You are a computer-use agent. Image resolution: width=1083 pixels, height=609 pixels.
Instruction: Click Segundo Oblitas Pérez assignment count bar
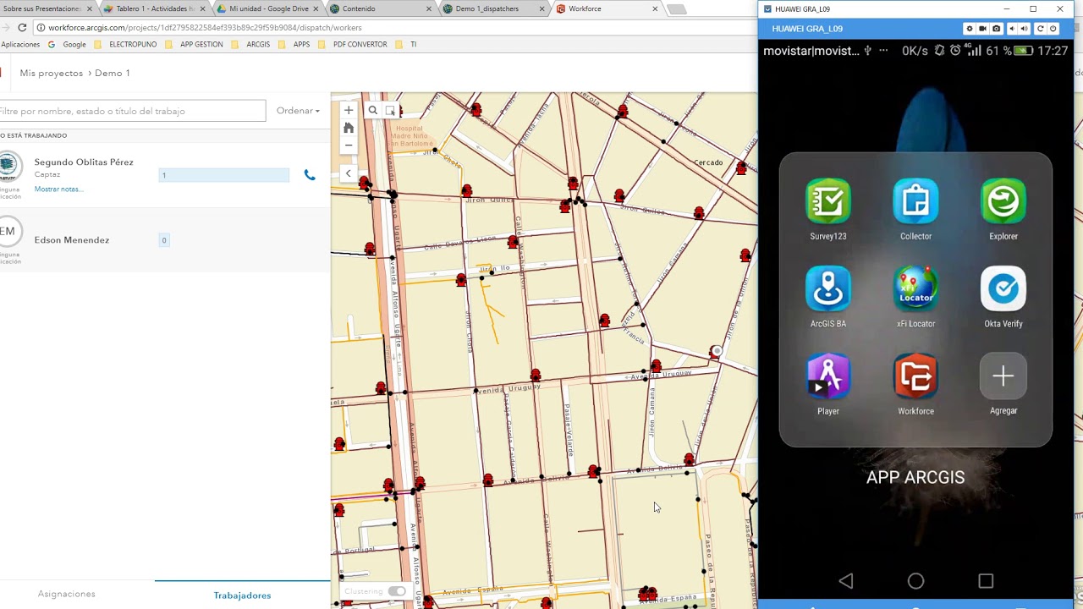pyautogui.click(x=223, y=175)
